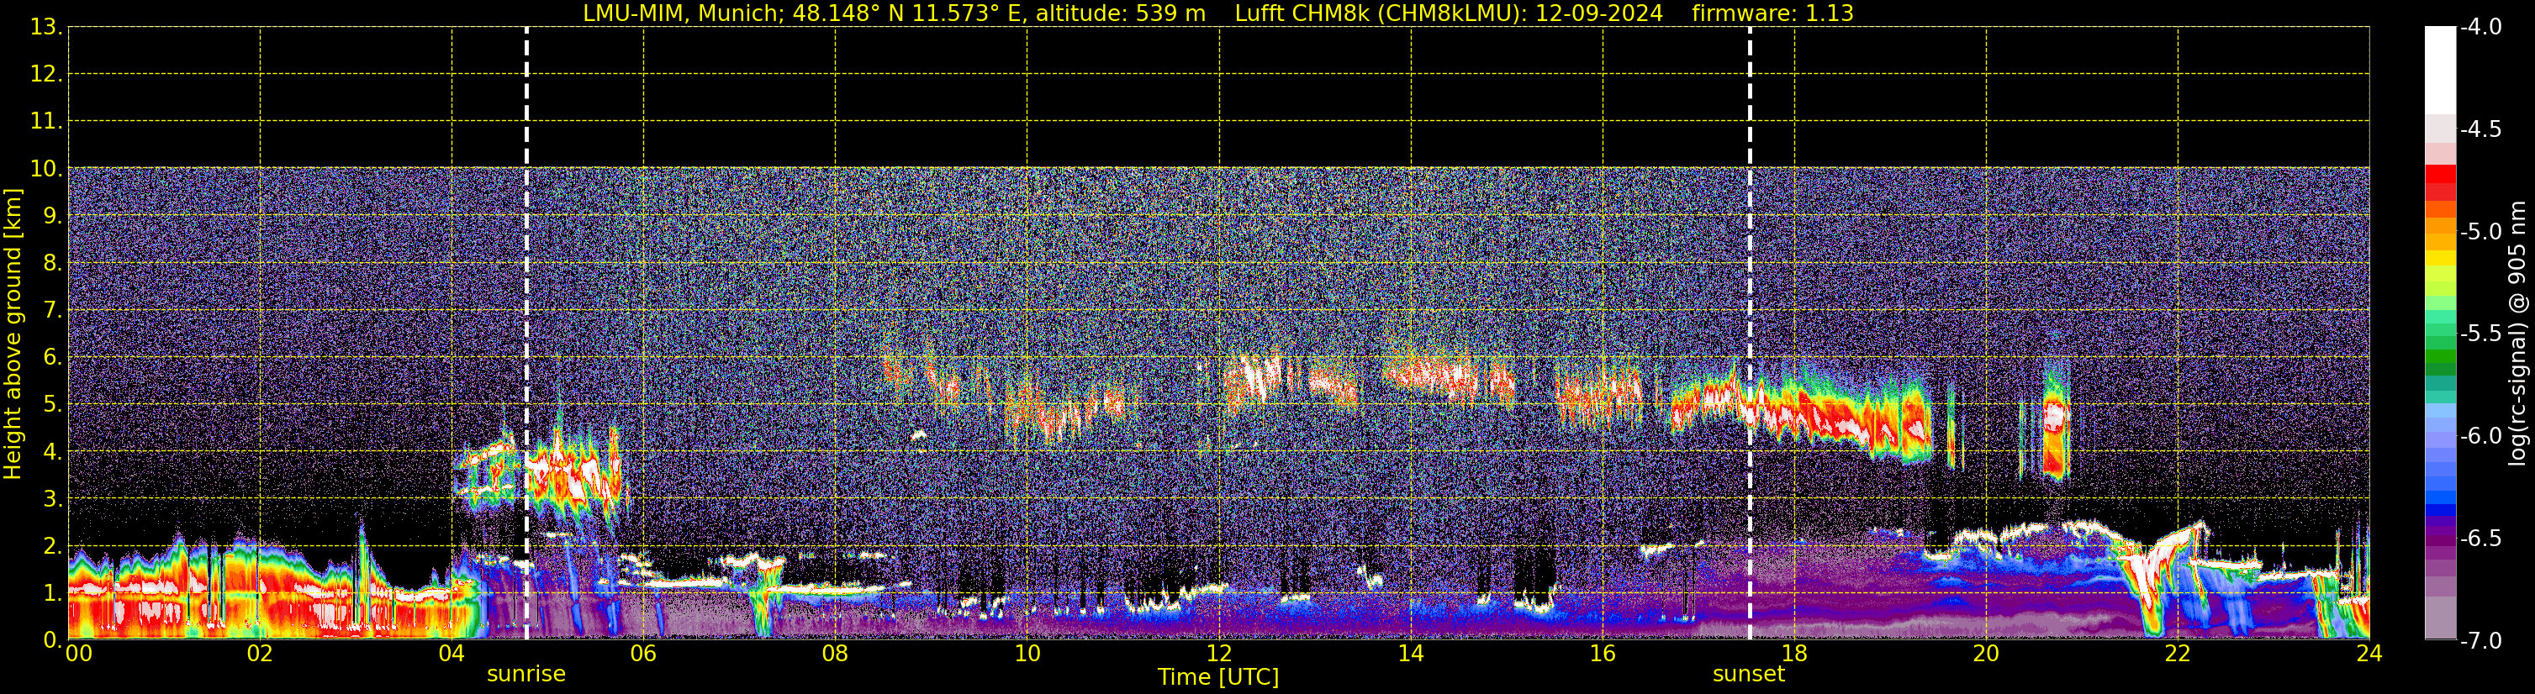
Task: Click the '10' time axis tick label
Action: pyautogui.click(x=1027, y=654)
